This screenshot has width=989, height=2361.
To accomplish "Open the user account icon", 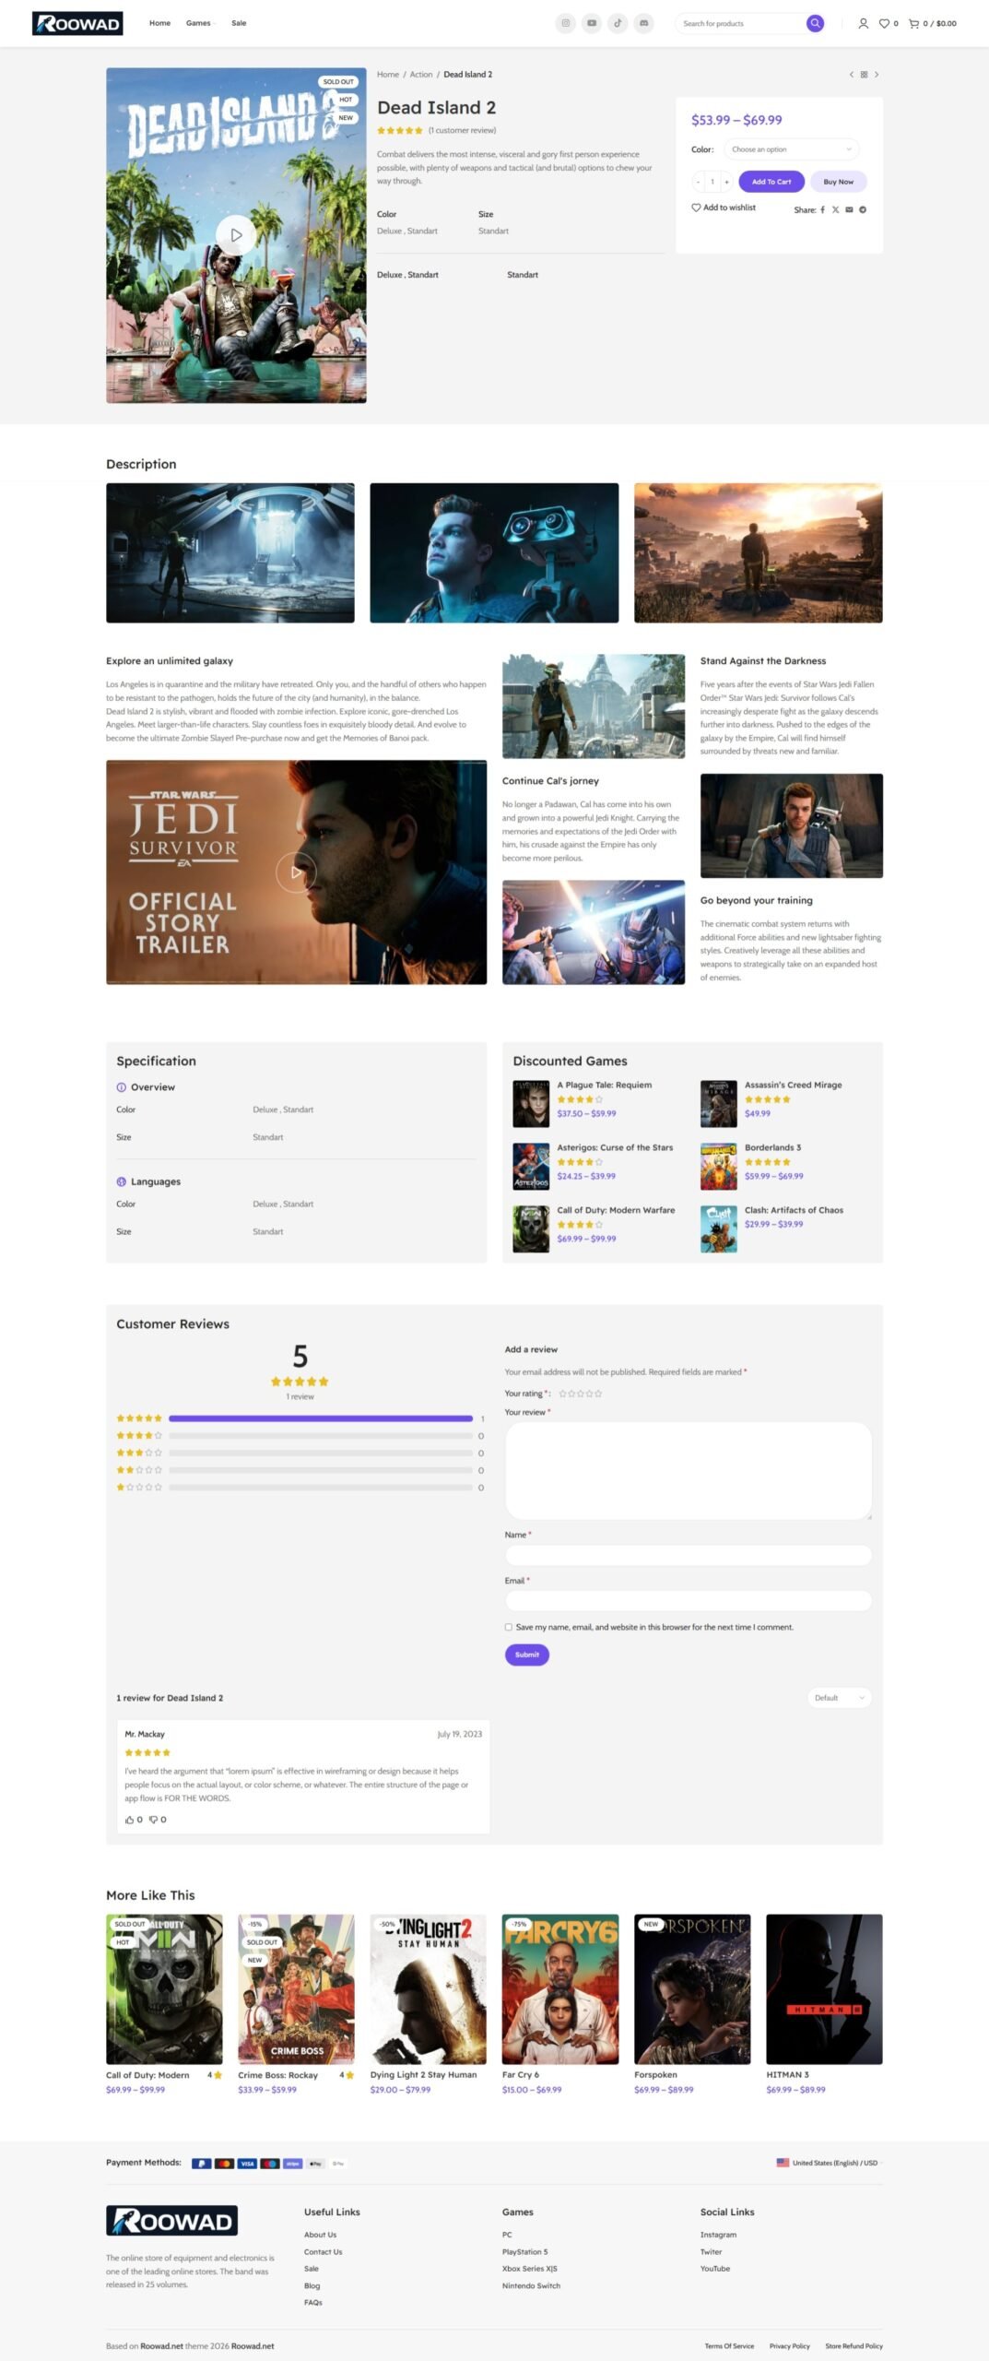I will point(863,24).
